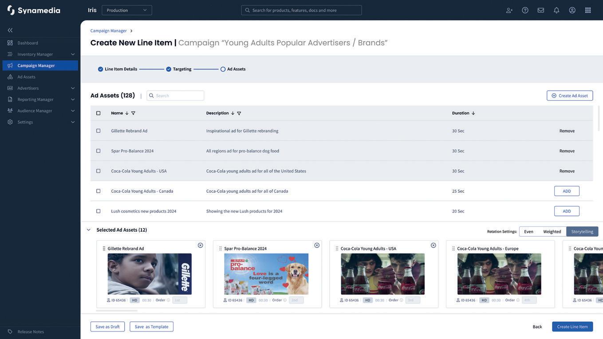
Task: Open the user profile icon
Action: 572,10
